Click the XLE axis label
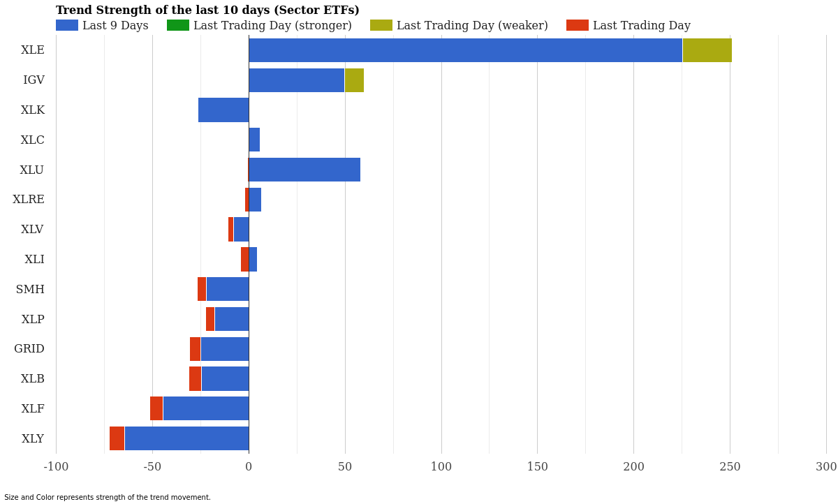The height and width of the screenshot is (504, 838). pos(33,50)
